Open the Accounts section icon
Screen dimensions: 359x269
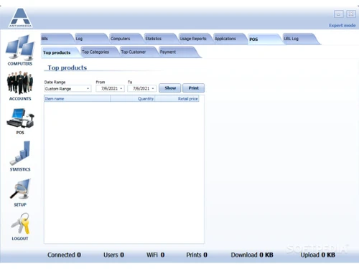(x=20, y=82)
